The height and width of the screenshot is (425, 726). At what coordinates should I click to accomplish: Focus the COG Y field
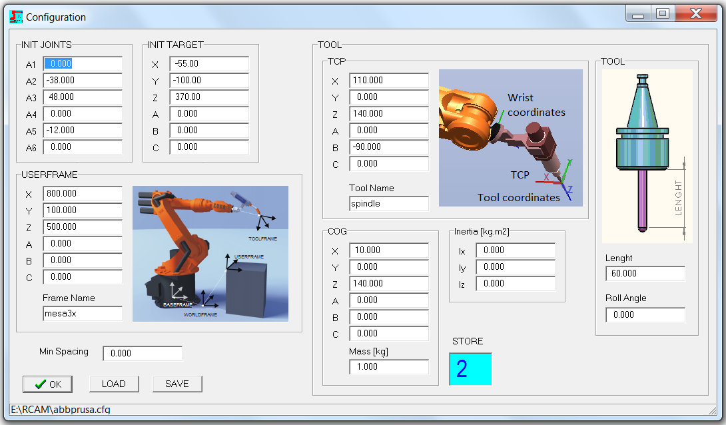point(389,267)
